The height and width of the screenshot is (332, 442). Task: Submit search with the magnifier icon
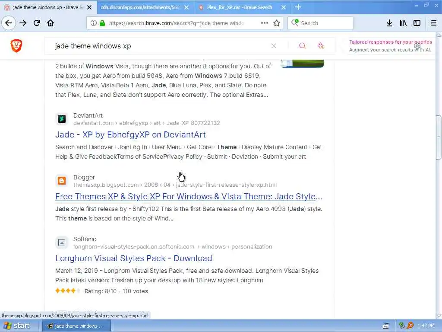[x=302, y=46]
